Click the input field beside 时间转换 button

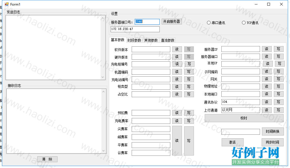(x=241, y=132)
